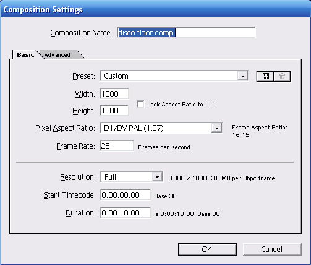This screenshot has width=311, height=265.
Task: Click the Custom text in Preset combo box
Action: point(116,76)
